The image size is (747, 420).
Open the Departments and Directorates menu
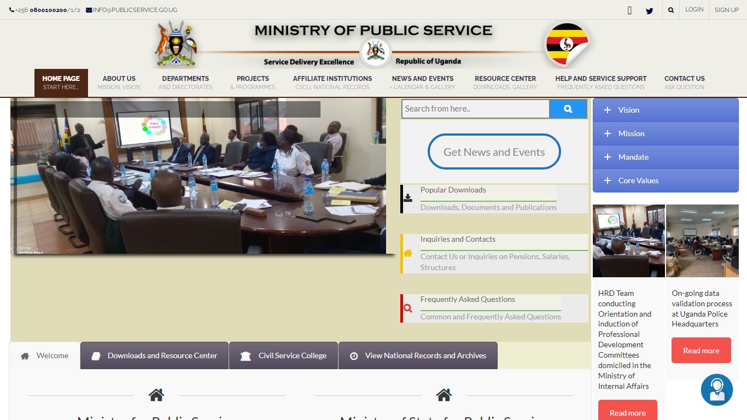185,83
